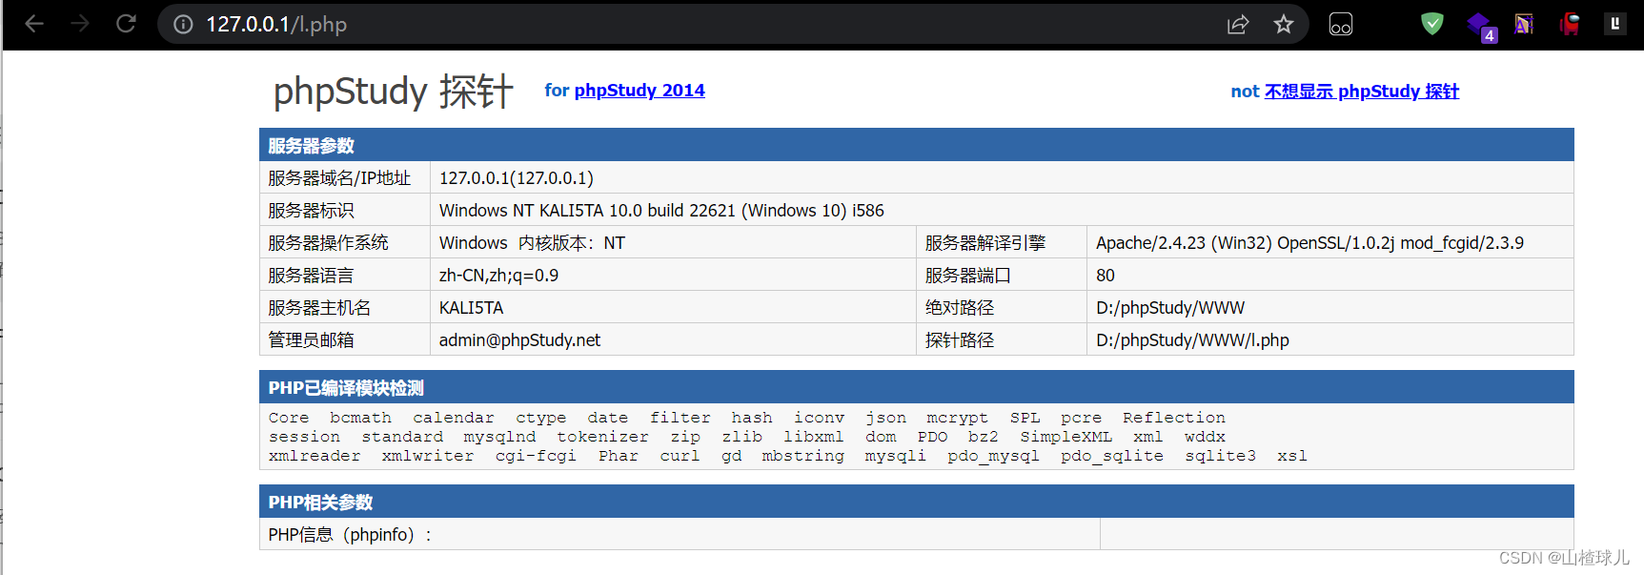Click the mysqlnd module name
This screenshot has width=1644, height=575.
pyautogui.click(x=499, y=437)
